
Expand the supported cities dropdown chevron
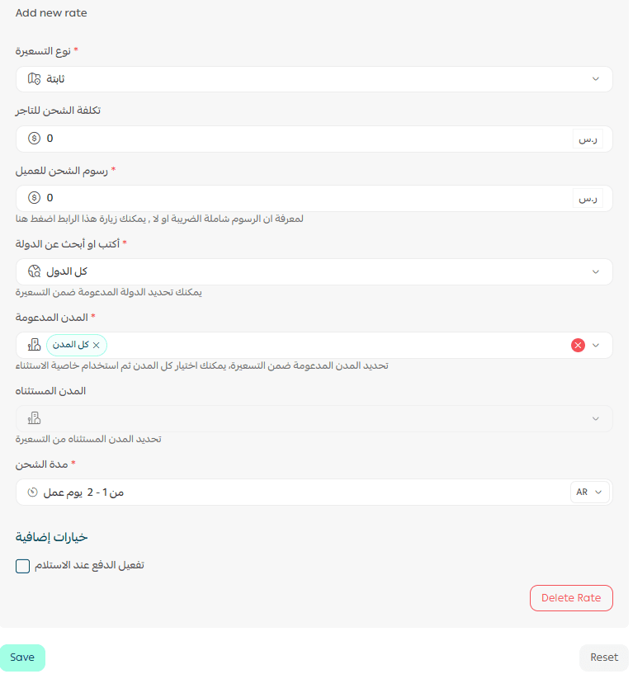coord(597,346)
